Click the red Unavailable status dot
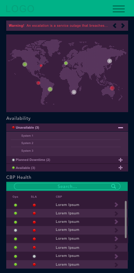The image size is (134, 273). (14, 128)
